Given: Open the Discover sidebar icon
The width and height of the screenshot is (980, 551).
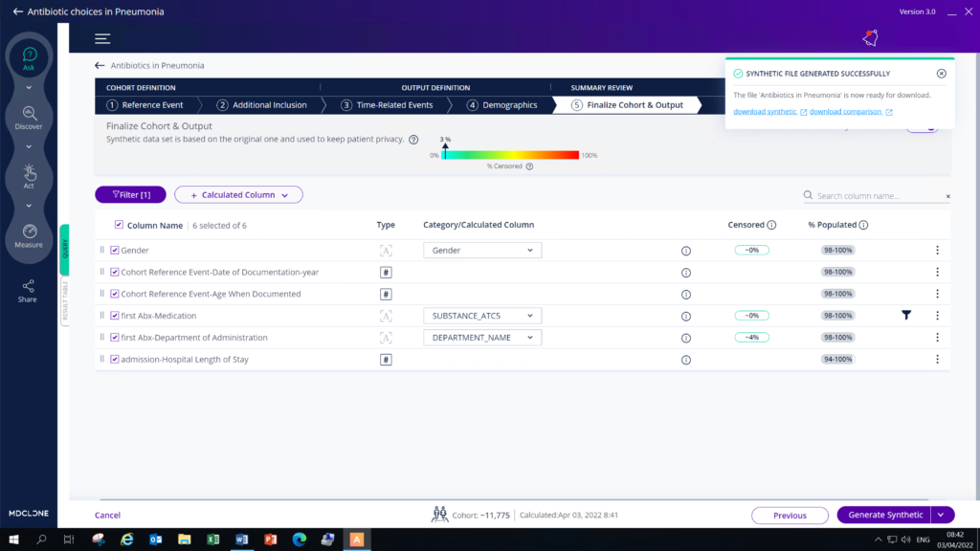Looking at the screenshot, I should (29, 117).
